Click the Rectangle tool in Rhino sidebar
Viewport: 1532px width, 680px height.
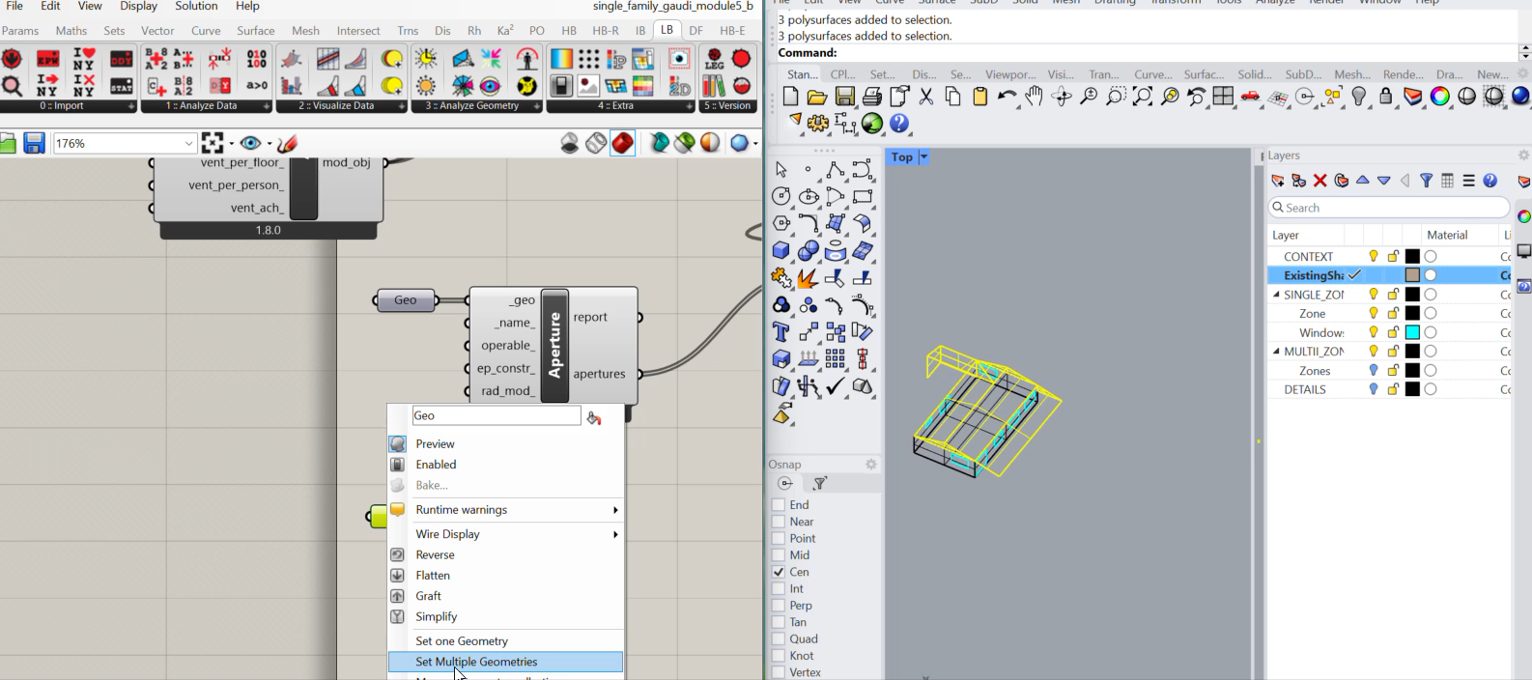coord(863,197)
